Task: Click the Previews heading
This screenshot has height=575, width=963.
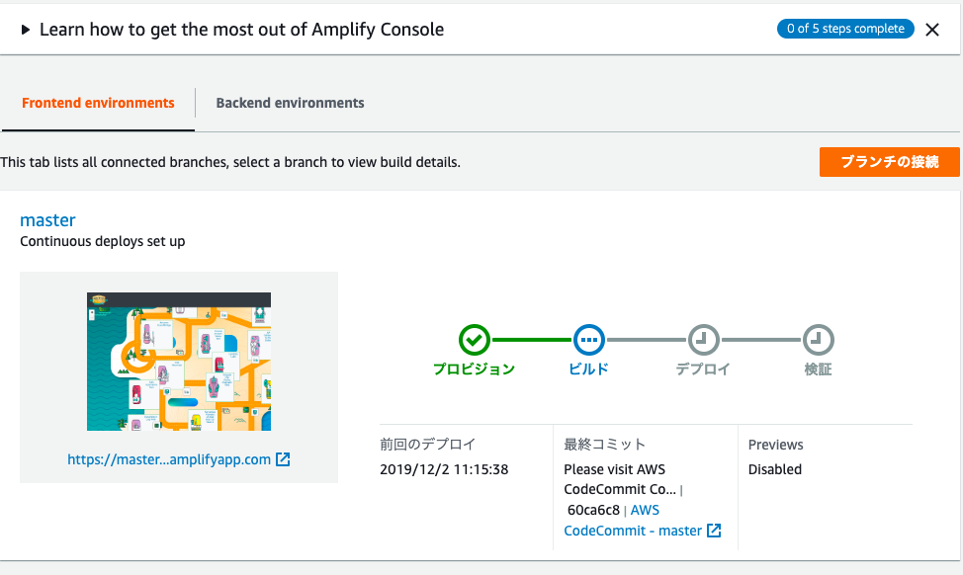Action: (776, 445)
